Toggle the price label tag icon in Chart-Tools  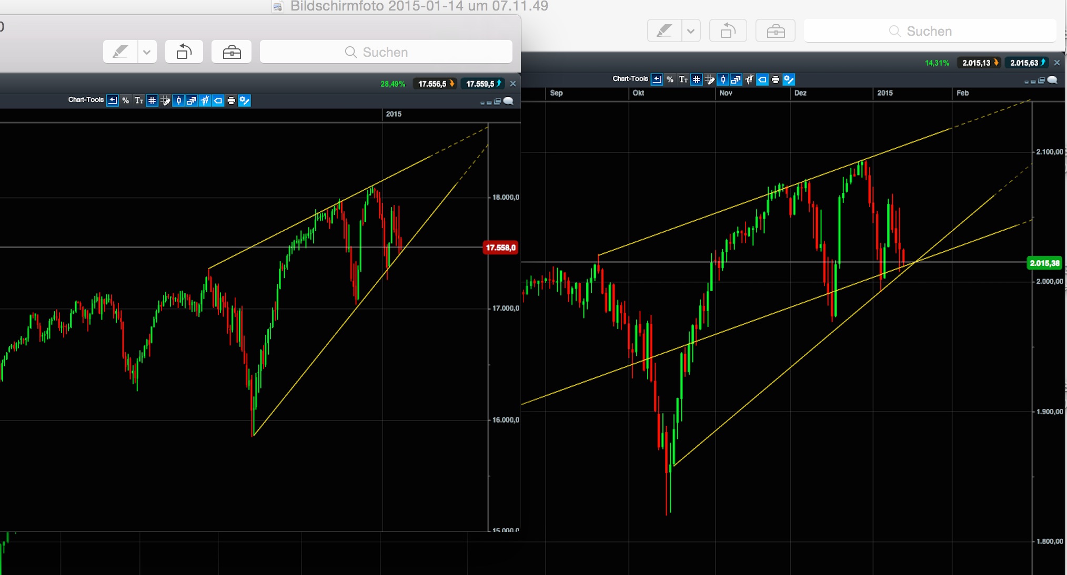[x=218, y=100]
